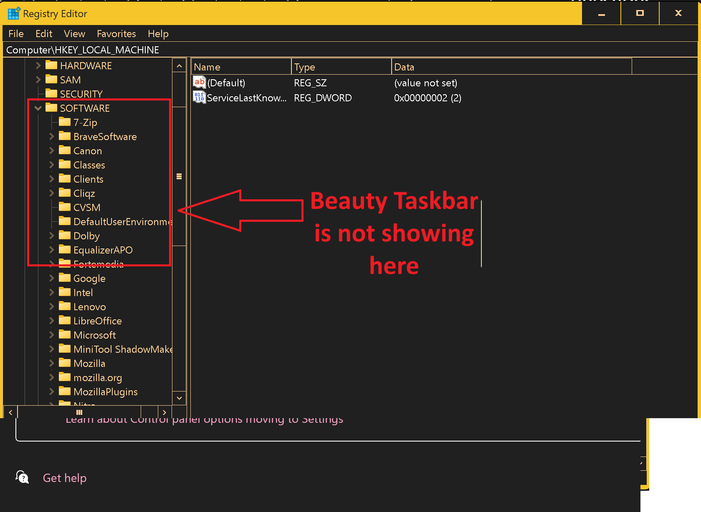Click the tree vertical scrollbar thumb
This screenshot has width=701, height=512.
(x=179, y=176)
